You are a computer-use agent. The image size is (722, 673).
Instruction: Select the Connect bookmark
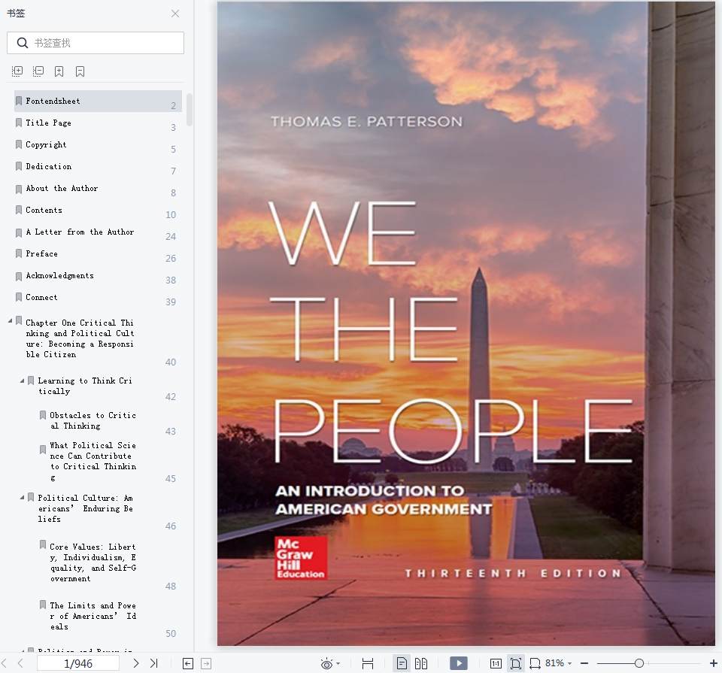[x=41, y=297]
